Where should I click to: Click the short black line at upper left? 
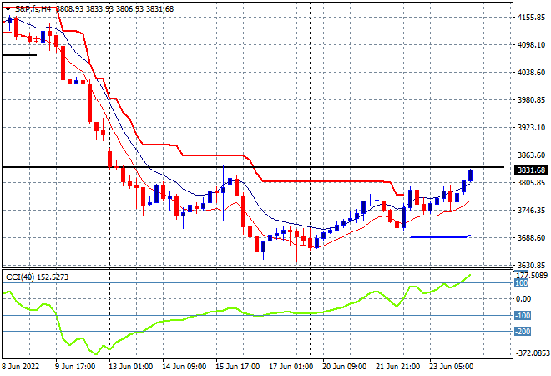coord(19,55)
